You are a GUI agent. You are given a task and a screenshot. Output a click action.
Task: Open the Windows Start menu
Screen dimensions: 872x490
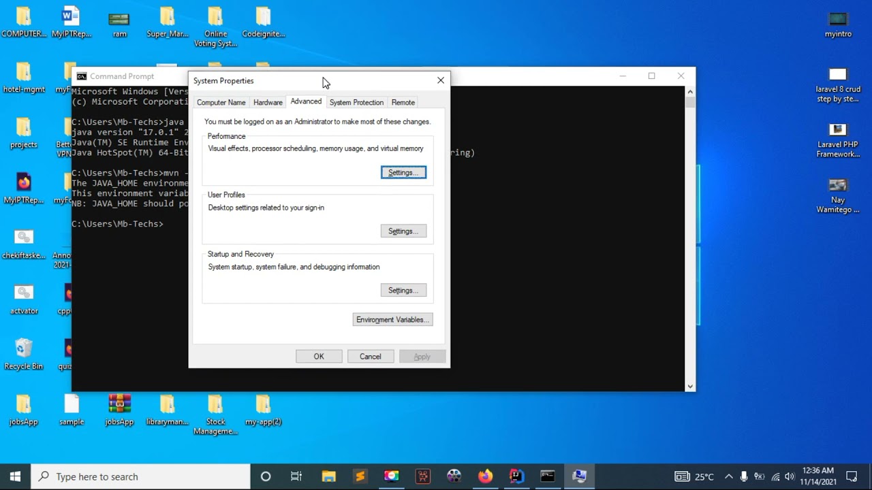pyautogui.click(x=15, y=476)
